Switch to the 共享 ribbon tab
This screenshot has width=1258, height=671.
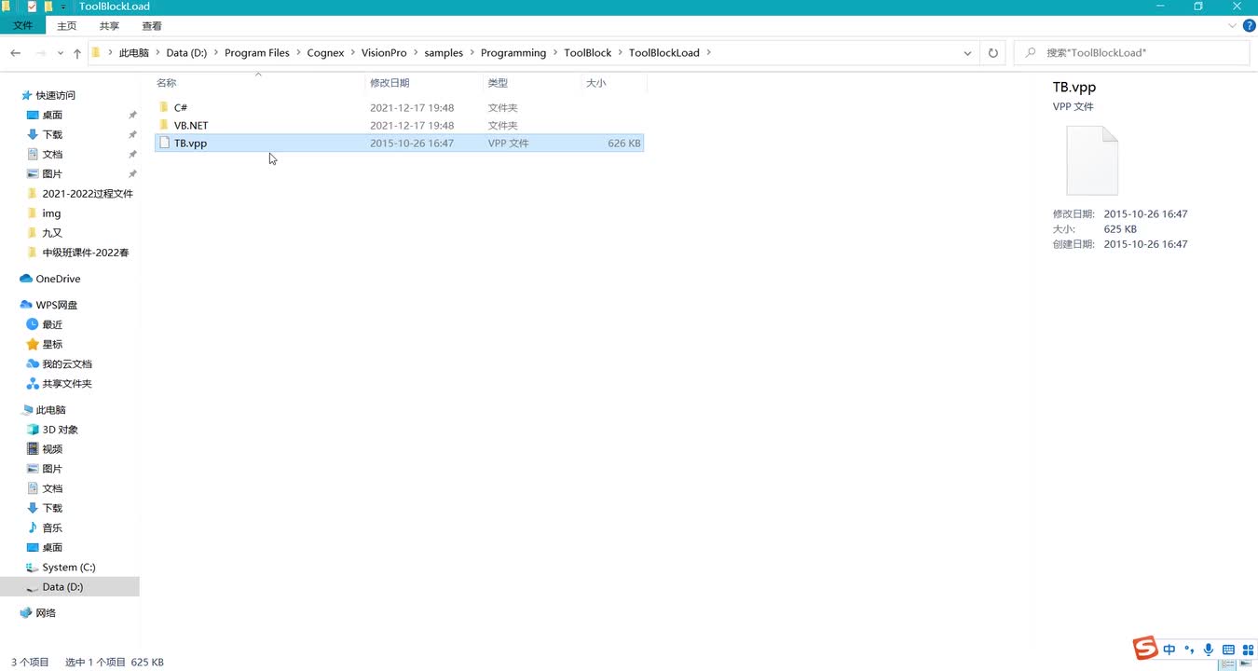[109, 26]
